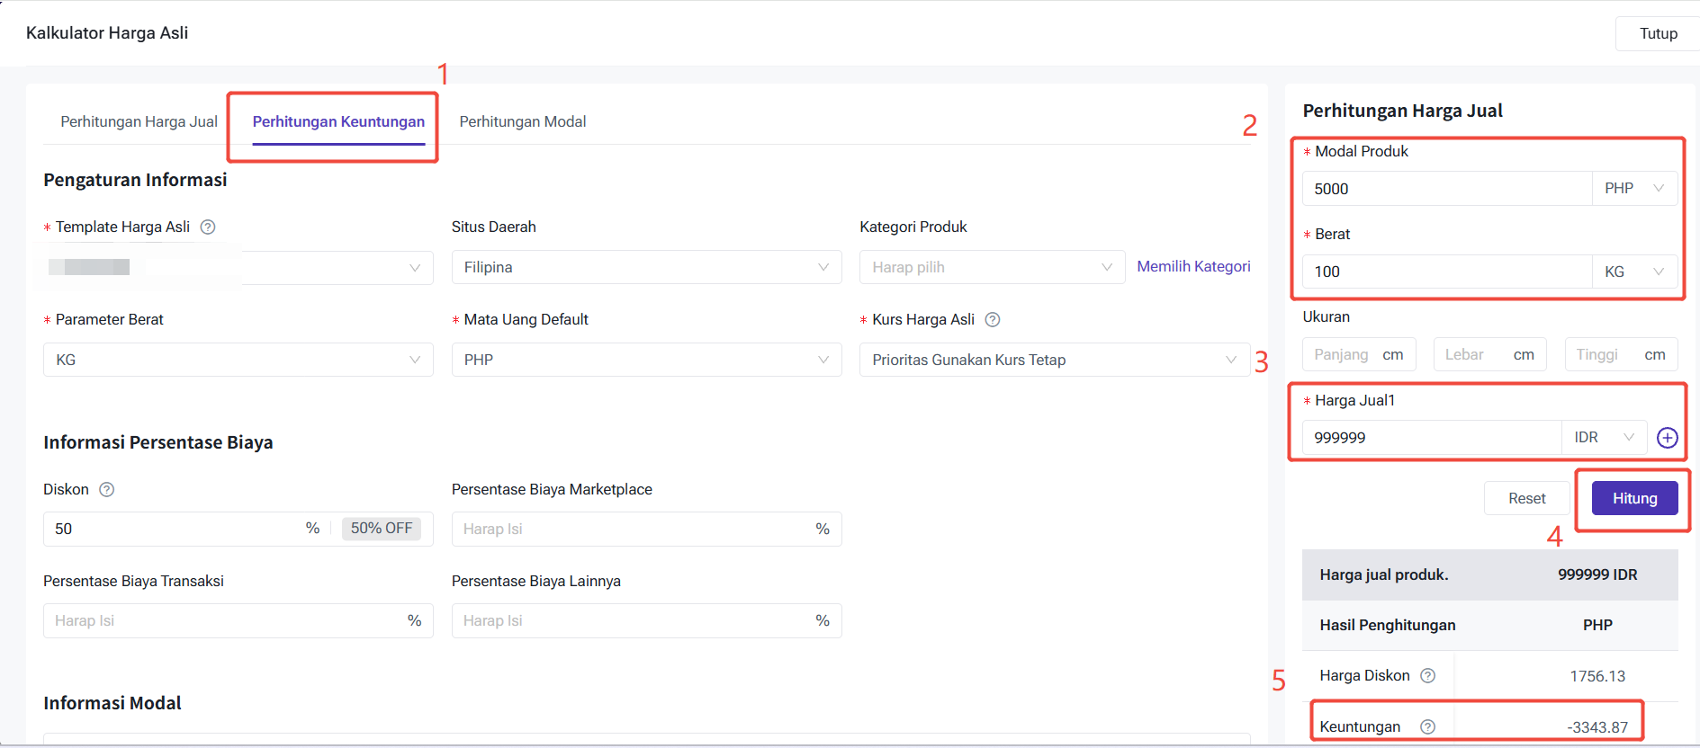
Task: Click the Diskon help icon
Action: 106,490
